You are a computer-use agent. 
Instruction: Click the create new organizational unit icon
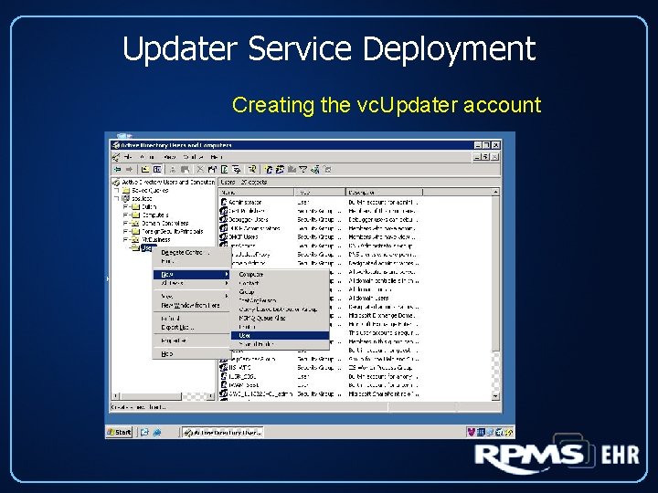[x=292, y=170]
